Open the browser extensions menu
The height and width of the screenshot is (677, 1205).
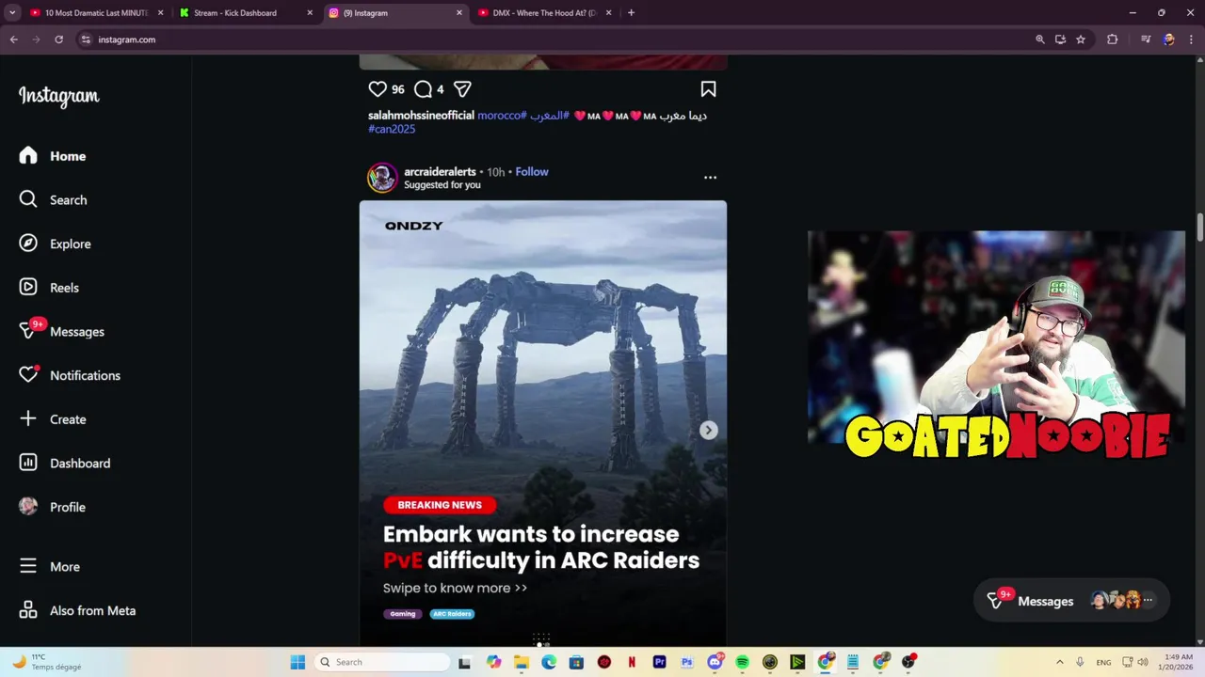[x=1112, y=39]
